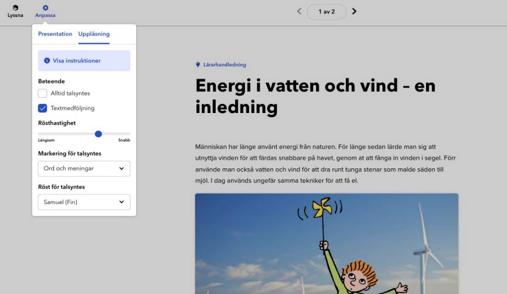Click the Rösthastighet slider handle

[98, 134]
